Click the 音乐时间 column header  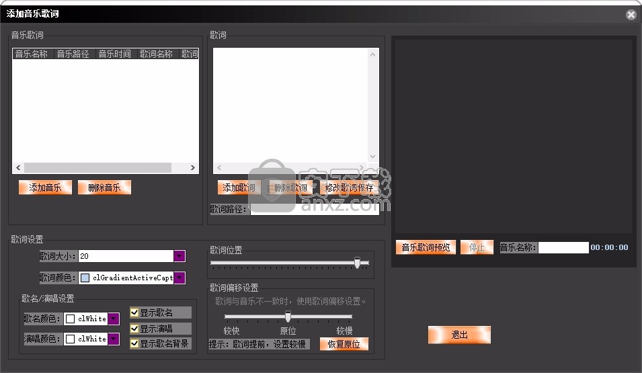pyautogui.click(x=116, y=54)
